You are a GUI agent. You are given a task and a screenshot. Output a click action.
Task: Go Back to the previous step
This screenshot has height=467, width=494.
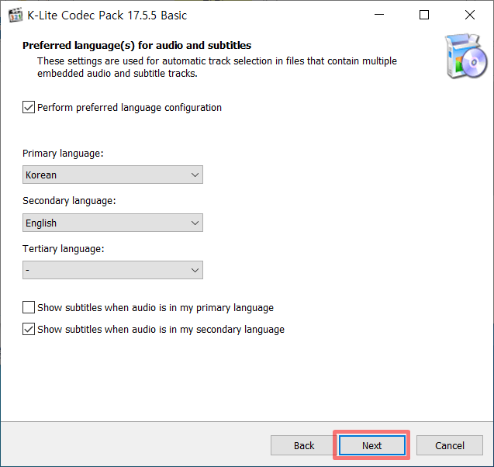pos(304,445)
